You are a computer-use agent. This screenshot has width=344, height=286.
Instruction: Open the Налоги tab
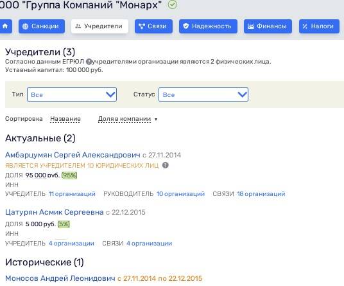(x=319, y=26)
